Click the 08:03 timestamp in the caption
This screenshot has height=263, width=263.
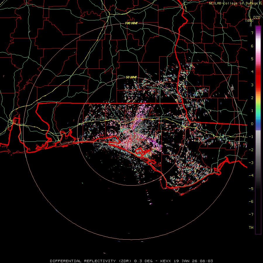pyautogui.click(x=207, y=261)
